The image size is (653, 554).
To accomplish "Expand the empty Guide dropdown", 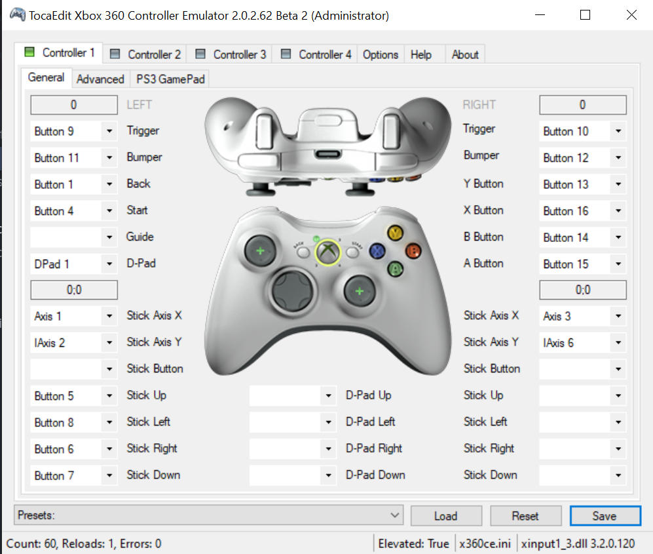I will point(74,237).
